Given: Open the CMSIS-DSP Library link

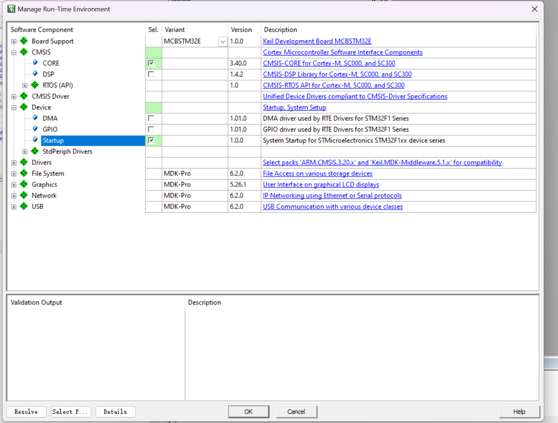Looking at the screenshot, I should (337, 75).
